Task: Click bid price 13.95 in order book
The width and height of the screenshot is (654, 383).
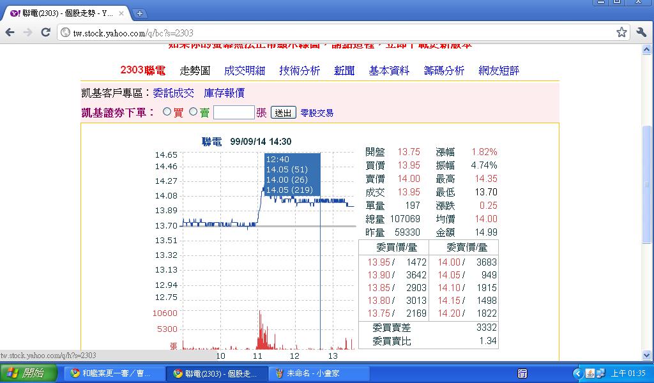Action: (379, 262)
